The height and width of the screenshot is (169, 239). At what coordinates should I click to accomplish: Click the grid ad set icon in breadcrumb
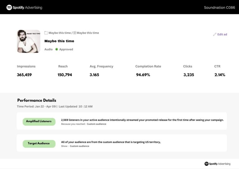coord(75,33)
